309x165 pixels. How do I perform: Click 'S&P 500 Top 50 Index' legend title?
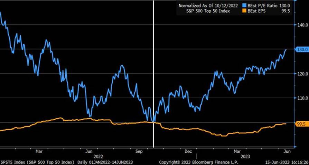point(208,11)
